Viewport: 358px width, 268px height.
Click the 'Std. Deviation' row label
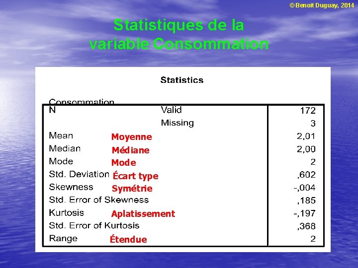pyautogui.click(x=79, y=174)
